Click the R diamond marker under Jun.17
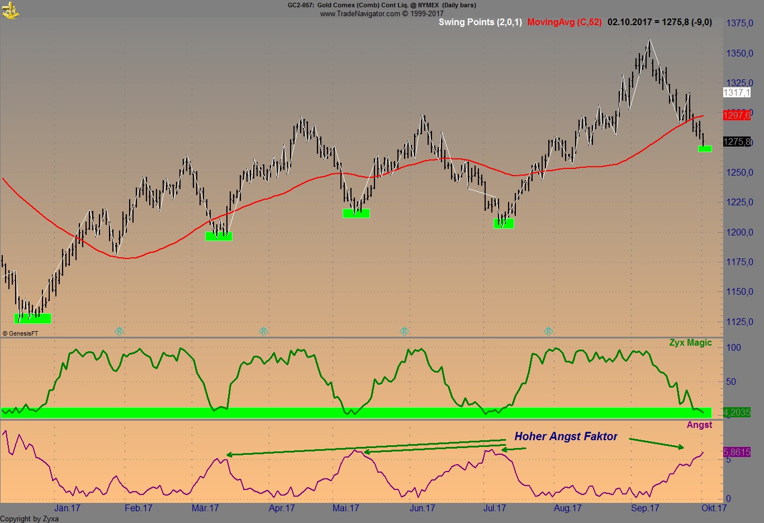The width and height of the screenshot is (764, 523). point(404,331)
